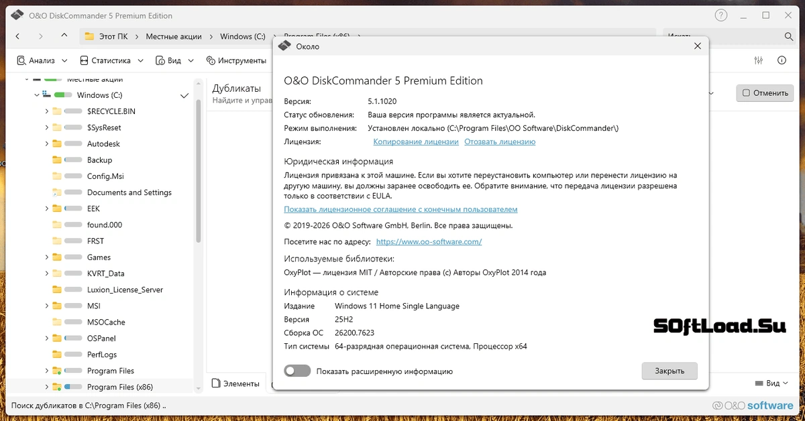Screen dimensions: 805x421
Task: Go back with the left arrow
Action: coord(17,36)
